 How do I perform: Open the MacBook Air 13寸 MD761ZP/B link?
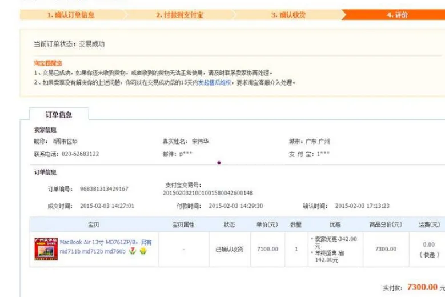coord(106,247)
